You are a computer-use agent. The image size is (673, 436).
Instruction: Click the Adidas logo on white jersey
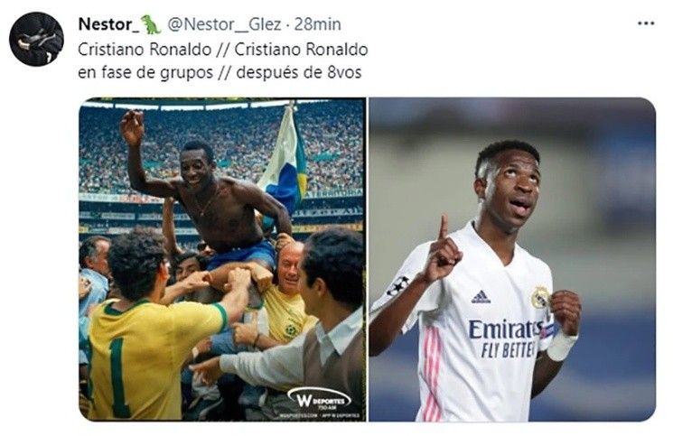coord(481,297)
